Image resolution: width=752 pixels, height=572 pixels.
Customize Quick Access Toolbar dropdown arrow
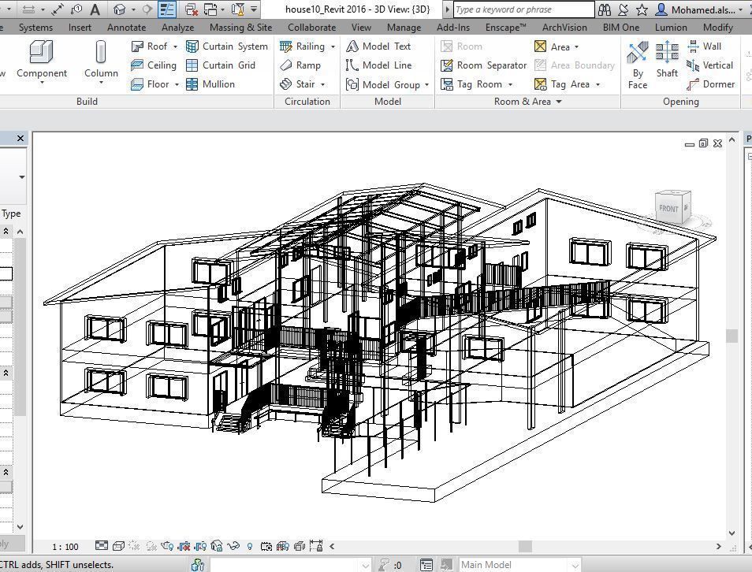click(x=254, y=9)
